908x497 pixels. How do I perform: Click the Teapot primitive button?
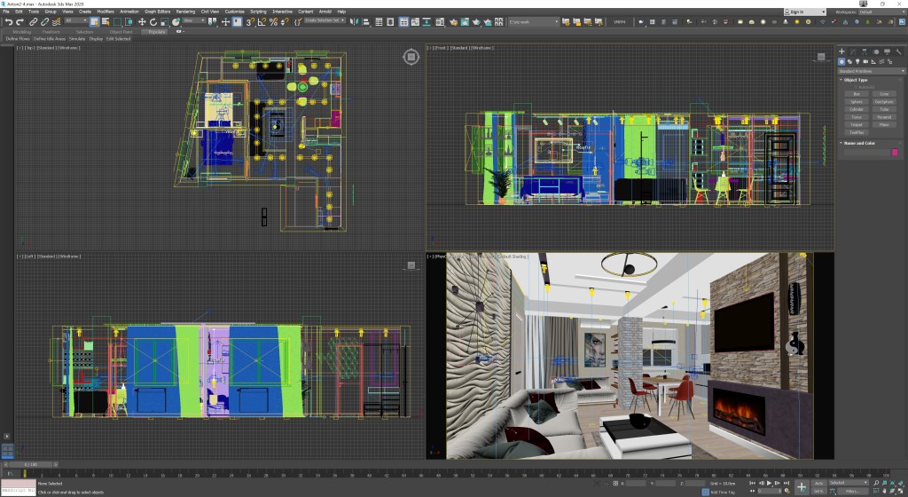856,124
